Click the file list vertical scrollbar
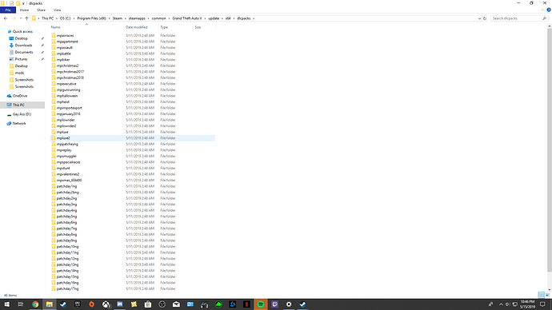552x310 pixels. [x=549, y=150]
